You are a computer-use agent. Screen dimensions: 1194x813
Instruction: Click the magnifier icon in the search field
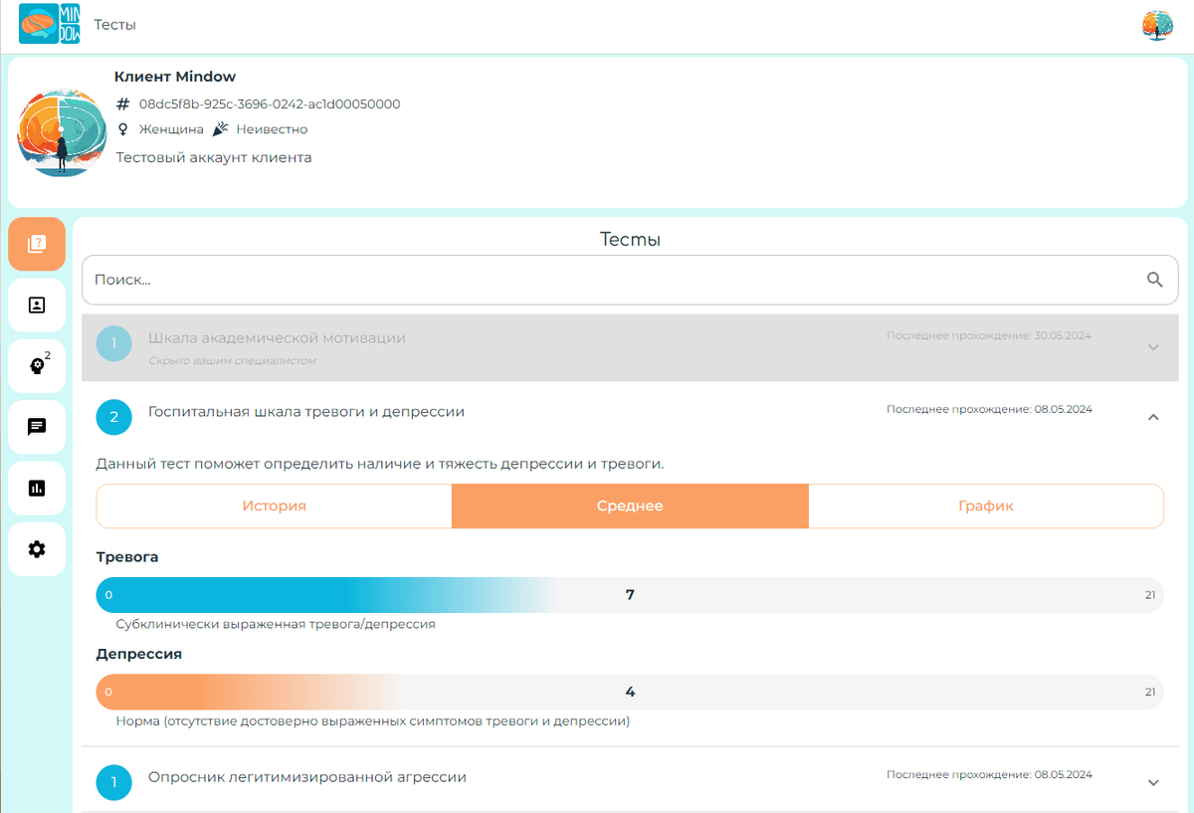(1154, 280)
